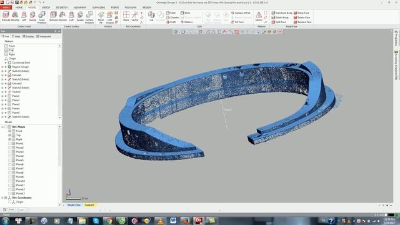Screen dimensions: 400x225
Task: Toggle visibility of Right ref plane in Model tree
Action: 10,139
